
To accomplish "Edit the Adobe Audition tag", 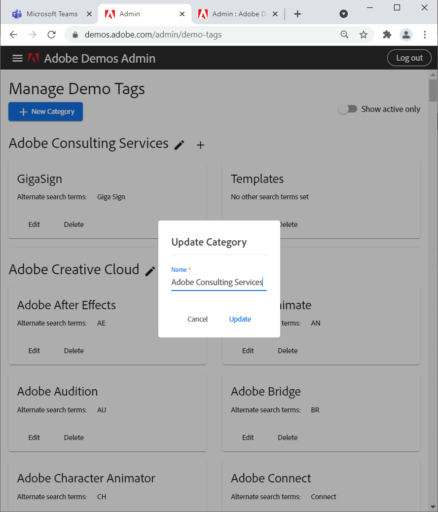I will pos(34,438).
